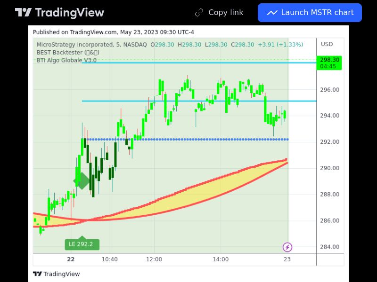Click the 12:00 time axis label

[154, 259]
